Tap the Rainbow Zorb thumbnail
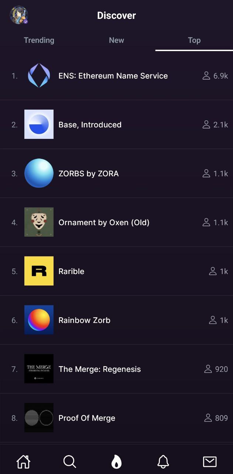Viewport: 233px width, 474px height. pos(39,320)
